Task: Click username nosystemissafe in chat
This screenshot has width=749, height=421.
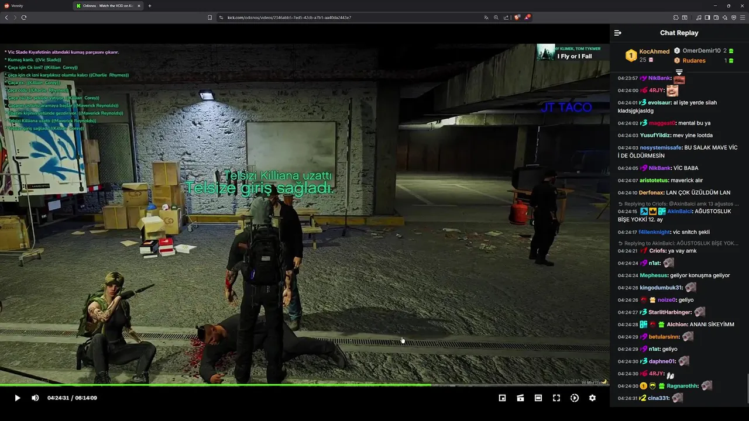Action: [x=661, y=148]
